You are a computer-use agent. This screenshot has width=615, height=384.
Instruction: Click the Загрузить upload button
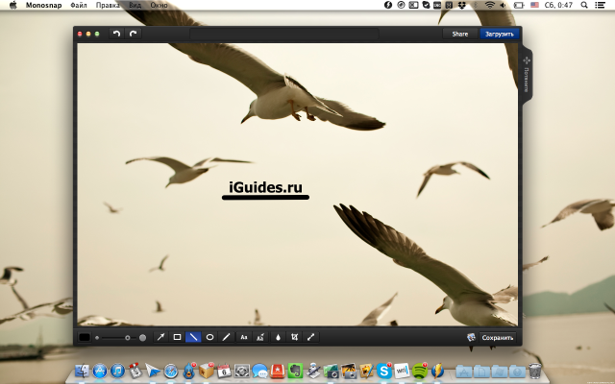[500, 35]
